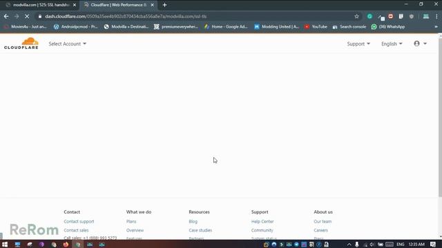This screenshot has width=442, height=248.
Task: Click the page vertical scrollbar
Action: tap(440, 118)
